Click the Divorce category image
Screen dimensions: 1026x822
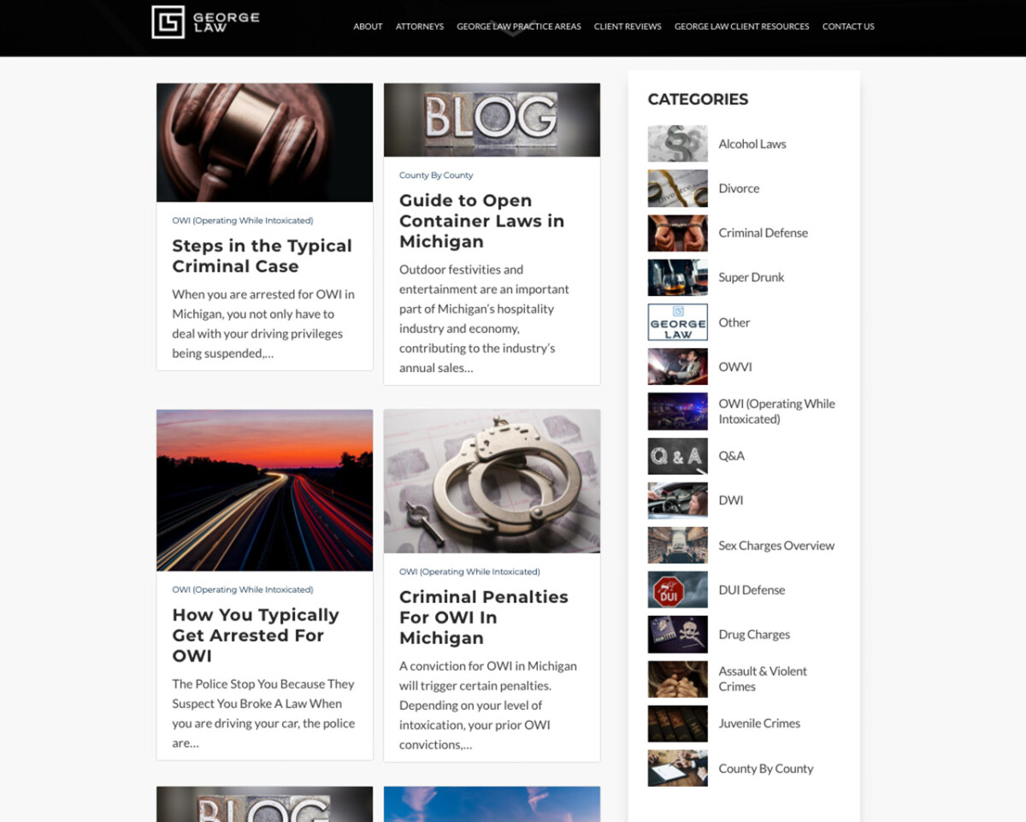(x=677, y=188)
